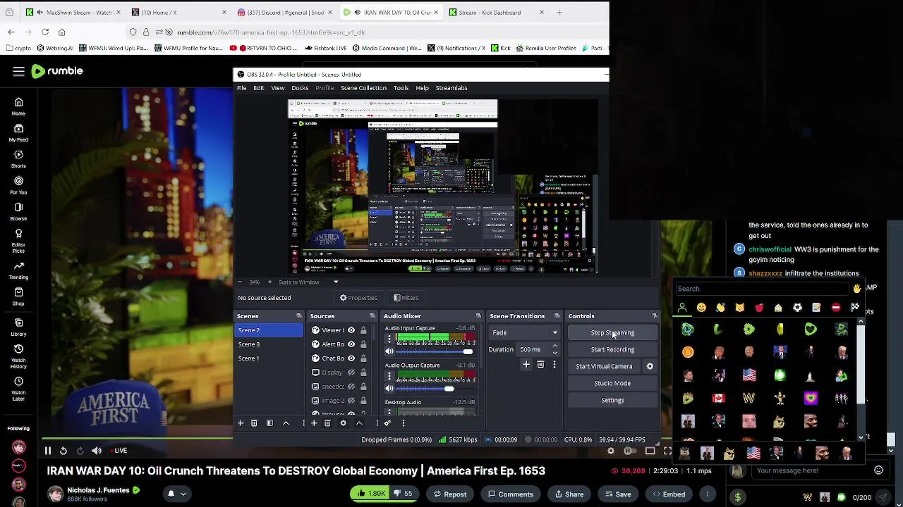This screenshot has height=507, width=903.
Task: Like the video with thumbs up
Action: (370, 494)
